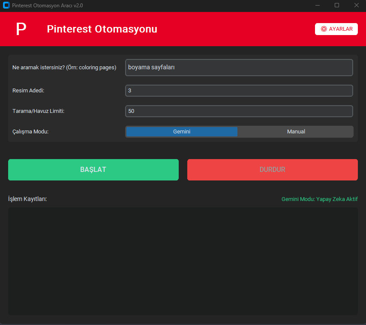The image size is (366, 325).
Task: Click inside the empty İşlem Kayıtları log area
Action: pos(183,261)
